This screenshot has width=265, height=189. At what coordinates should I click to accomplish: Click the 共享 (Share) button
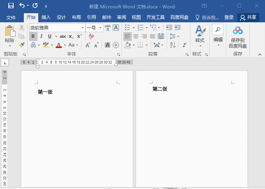click(248, 17)
